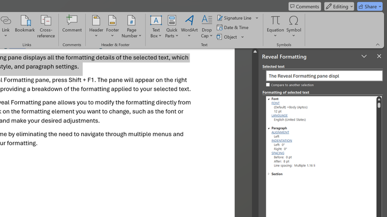Collapse the ribbon with the chevron
This screenshot has width=387, height=217.
(378, 44)
